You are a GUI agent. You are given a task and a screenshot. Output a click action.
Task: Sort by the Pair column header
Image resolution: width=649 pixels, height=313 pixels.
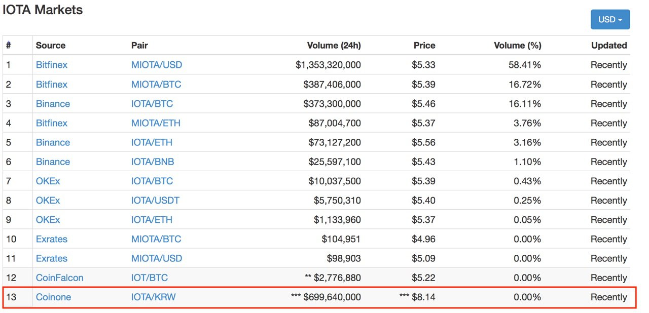139,45
